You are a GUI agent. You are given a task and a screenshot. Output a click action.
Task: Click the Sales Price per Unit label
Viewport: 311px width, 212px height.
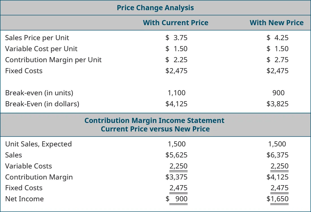point(37,38)
